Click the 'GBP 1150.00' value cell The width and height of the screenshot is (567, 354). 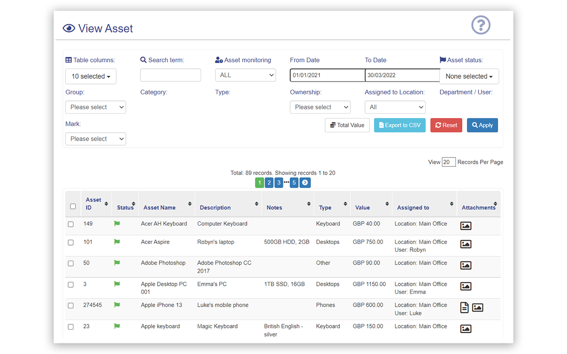[x=369, y=284]
